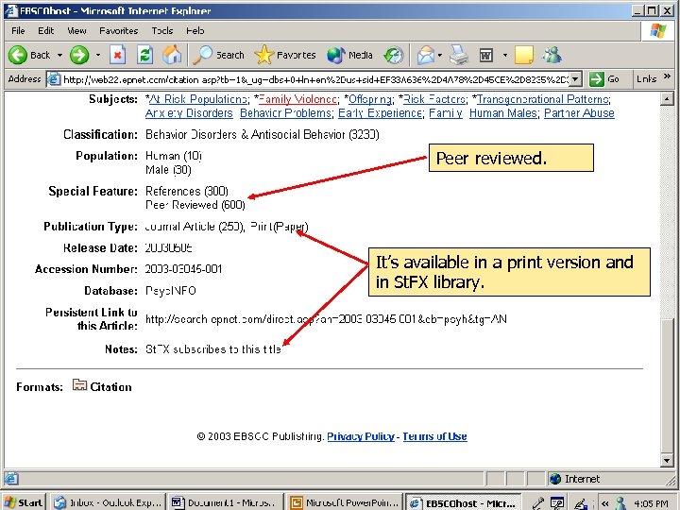The height and width of the screenshot is (510, 680).
Task: Switch to Microsoft PowerPoint taskbar button
Action: tap(344, 502)
